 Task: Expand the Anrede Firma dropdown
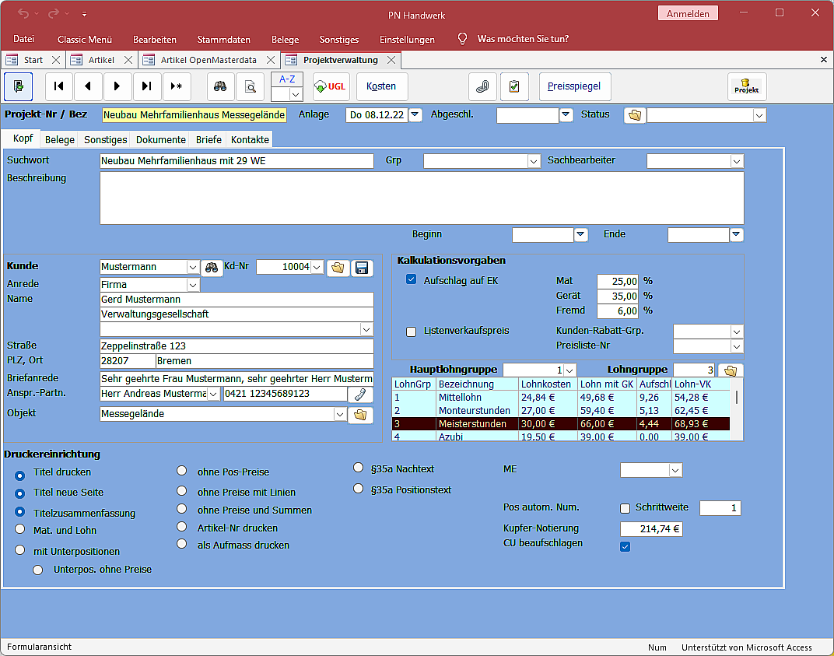pyautogui.click(x=193, y=285)
